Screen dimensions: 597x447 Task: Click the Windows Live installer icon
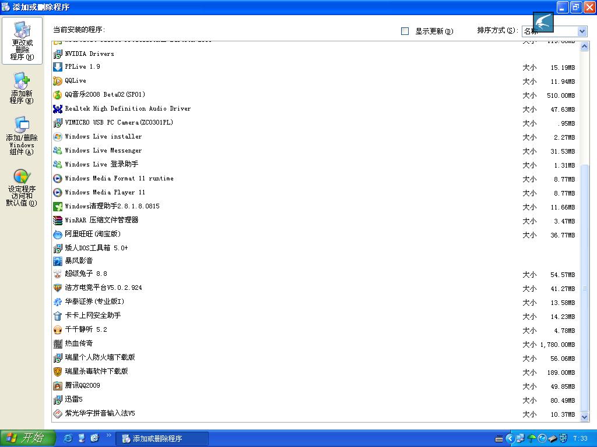[58, 137]
